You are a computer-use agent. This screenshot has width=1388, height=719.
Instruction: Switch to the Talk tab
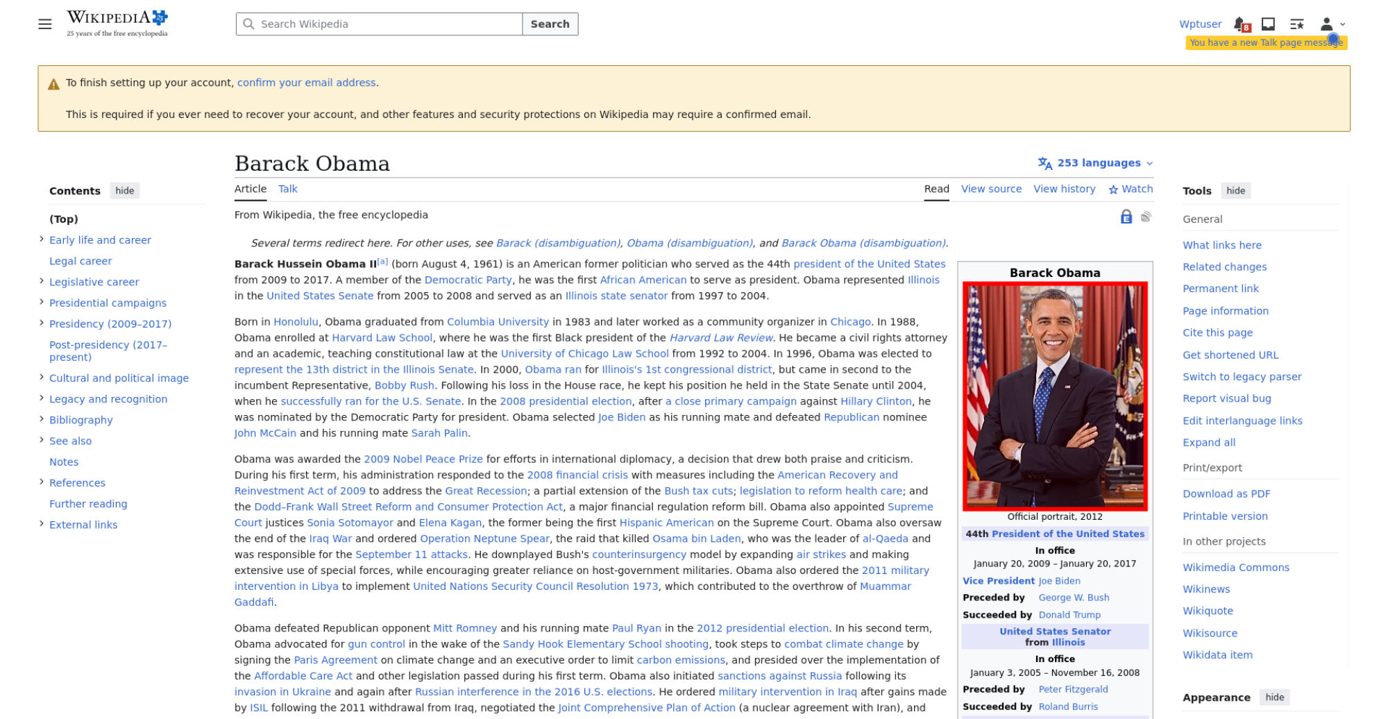[x=288, y=189]
